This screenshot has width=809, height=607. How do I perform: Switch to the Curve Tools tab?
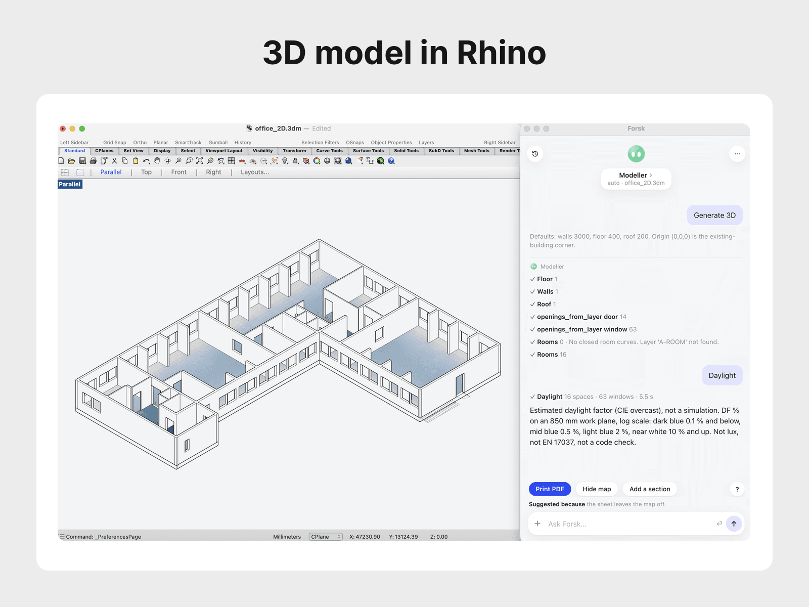(330, 151)
